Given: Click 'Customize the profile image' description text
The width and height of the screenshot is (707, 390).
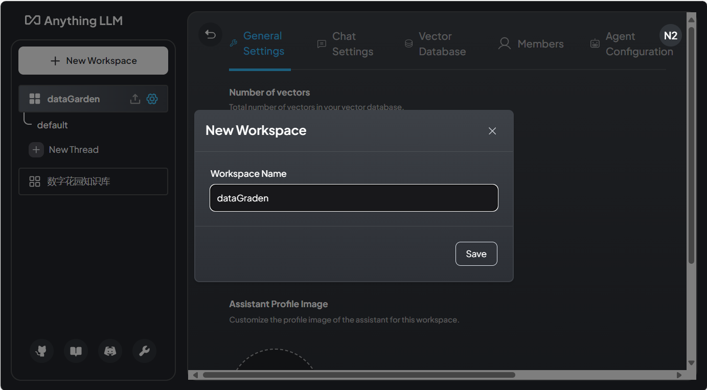Looking at the screenshot, I should pos(344,320).
